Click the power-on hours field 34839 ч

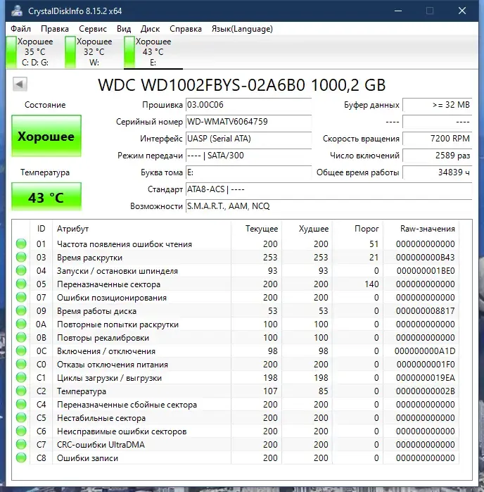pos(438,172)
